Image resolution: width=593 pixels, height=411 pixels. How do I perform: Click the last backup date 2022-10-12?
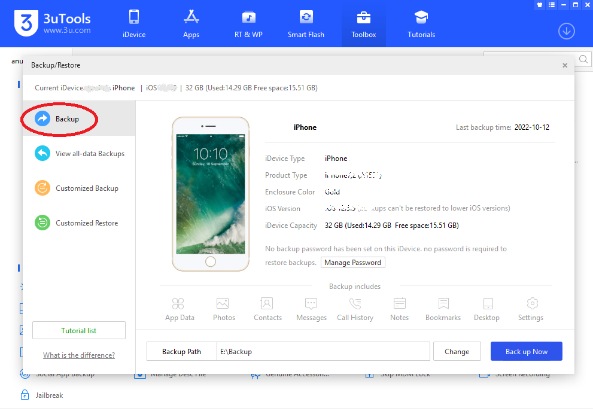(x=532, y=127)
